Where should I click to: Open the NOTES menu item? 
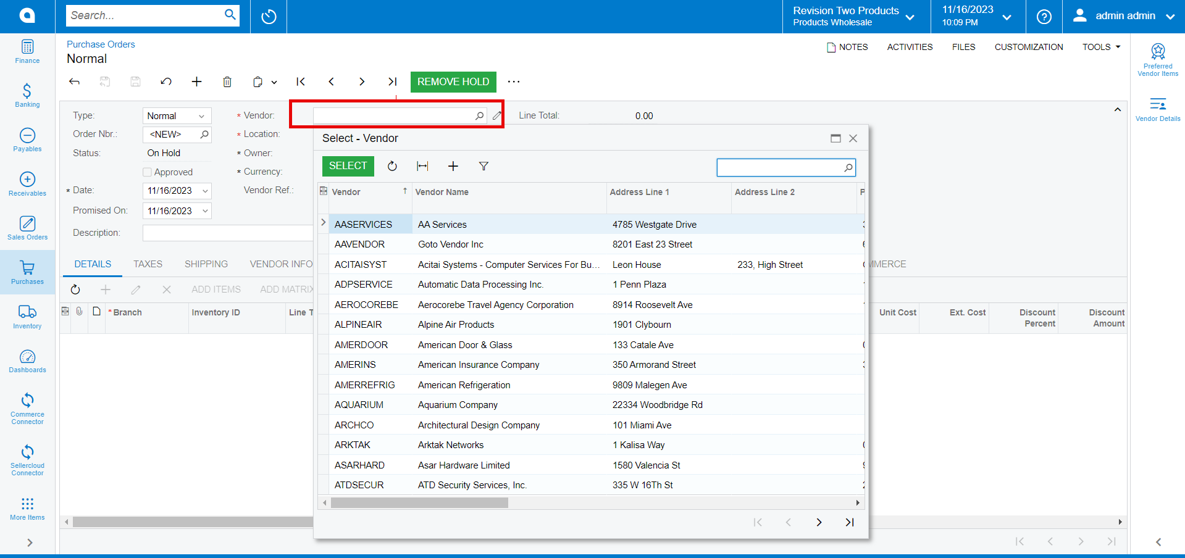(x=847, y=47)
